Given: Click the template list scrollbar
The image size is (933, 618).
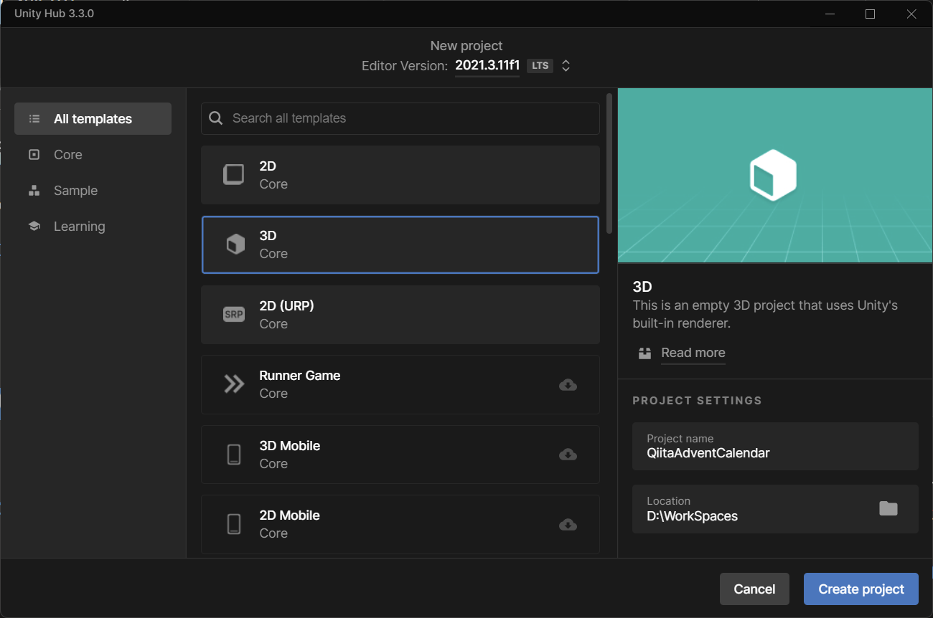Looking at the screenshot, I should [609, 163].
